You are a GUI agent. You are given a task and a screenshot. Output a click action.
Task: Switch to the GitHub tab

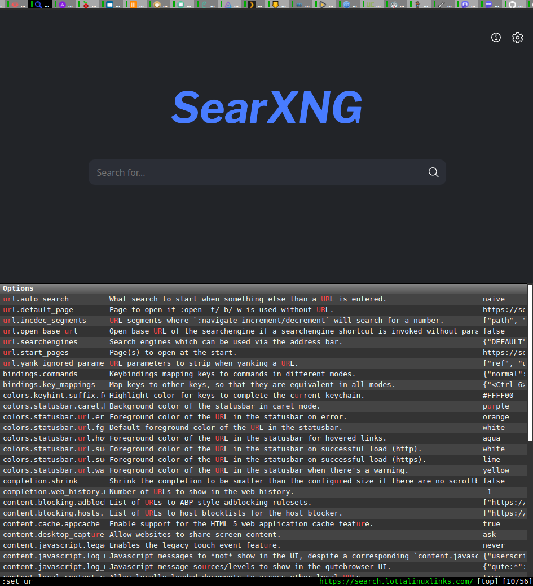(x=512, y=5)
